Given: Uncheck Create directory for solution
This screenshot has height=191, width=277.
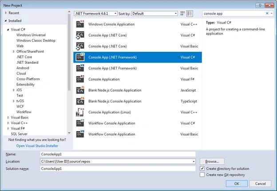Looking at the screenshot, I should coord(202,168).
